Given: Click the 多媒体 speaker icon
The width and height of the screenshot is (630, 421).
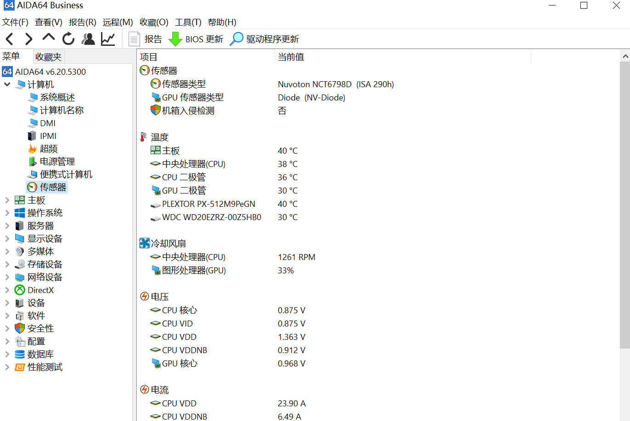Looking at the screenshot, I should [x=20, y=251].
